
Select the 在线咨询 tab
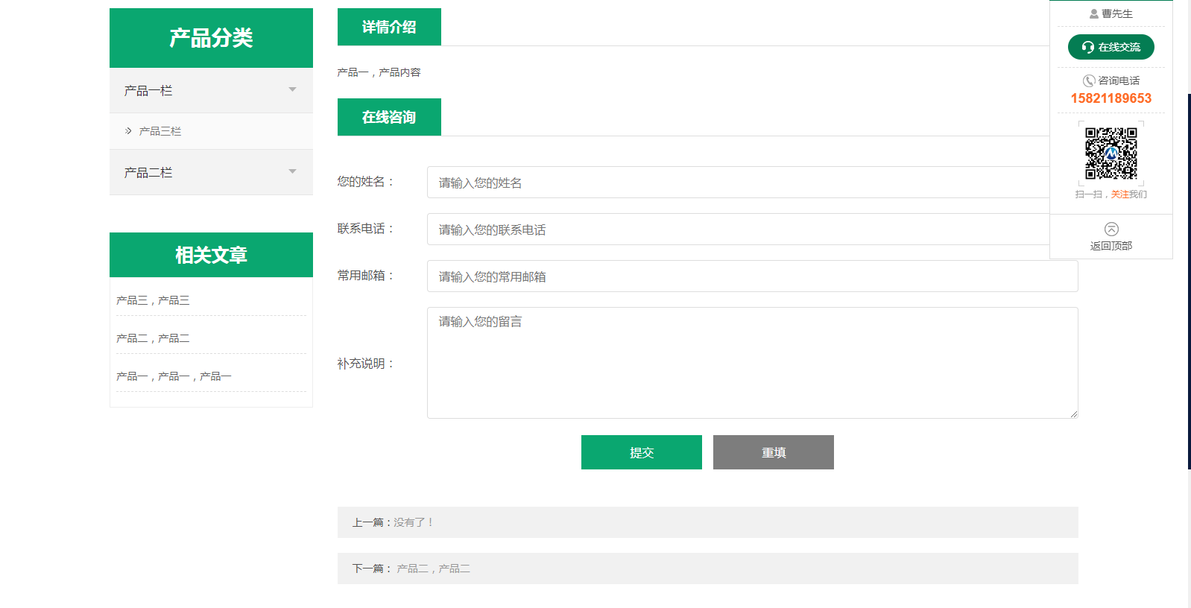[x=389, y=117]
